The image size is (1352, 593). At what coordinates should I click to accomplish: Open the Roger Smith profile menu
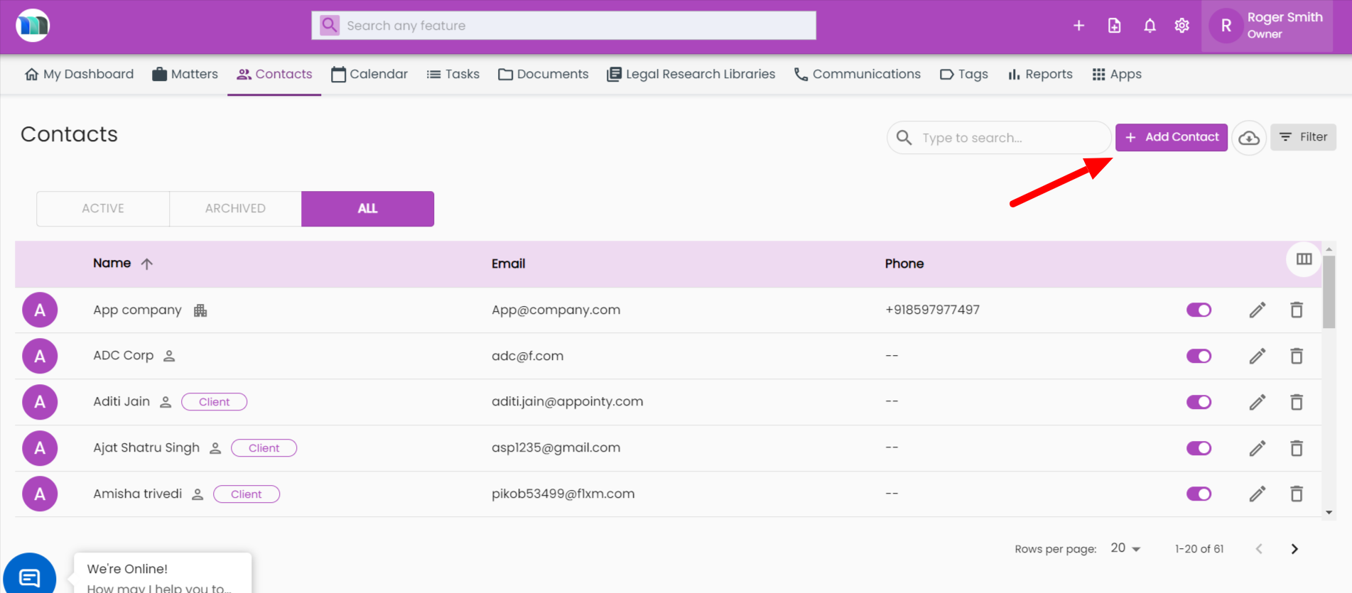[1267, 26]
